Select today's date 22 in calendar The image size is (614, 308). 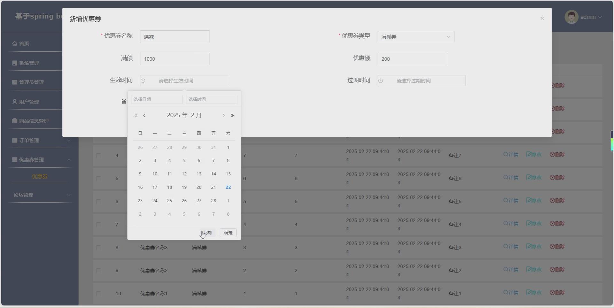(228, 188)
